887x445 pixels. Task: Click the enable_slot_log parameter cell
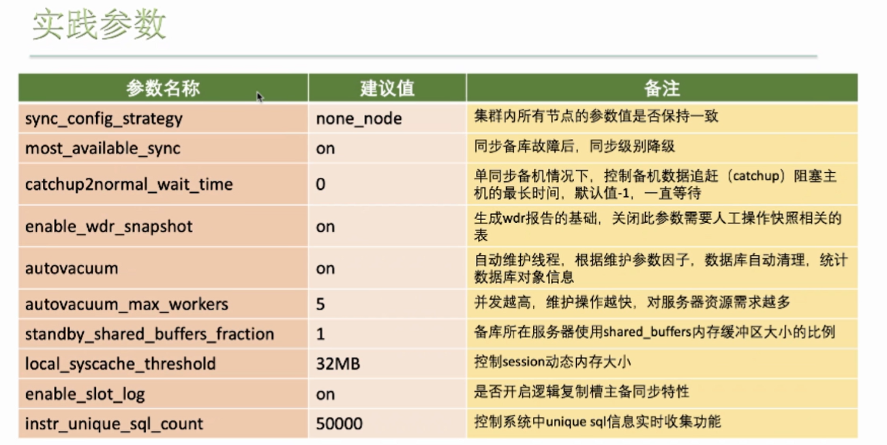(163, 394)
